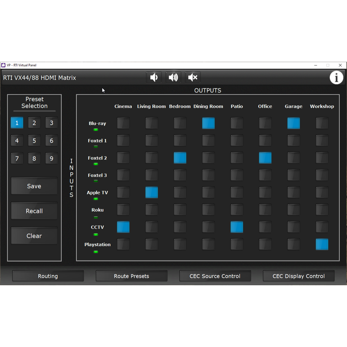Screen dimensions: 347x347
Task: Switch to the CEC Source Control tab
Action: [x=215, y=276]
